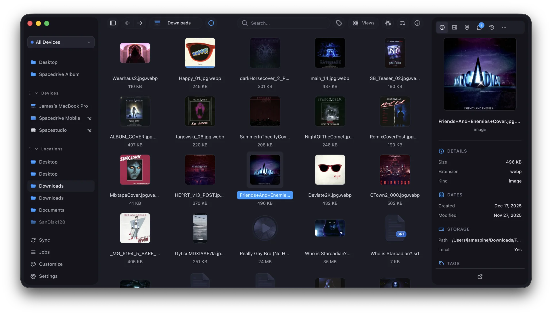Click the blue circle loading indicator

tap(211, 23)
